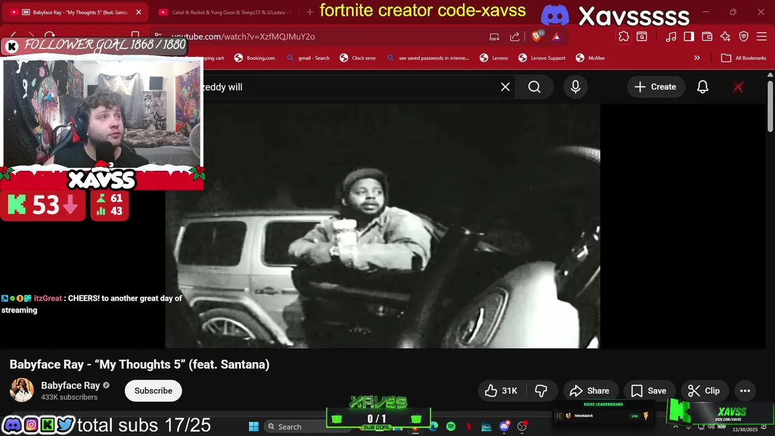Subscribe to Babyface Ray channel
775x436 pixels.
153,391
